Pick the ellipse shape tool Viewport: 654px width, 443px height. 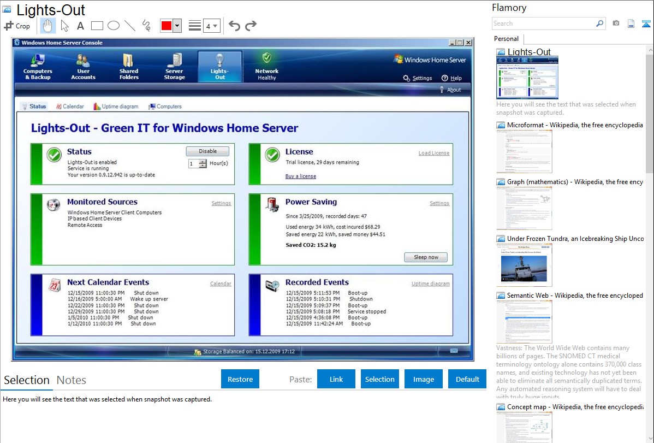113,26
